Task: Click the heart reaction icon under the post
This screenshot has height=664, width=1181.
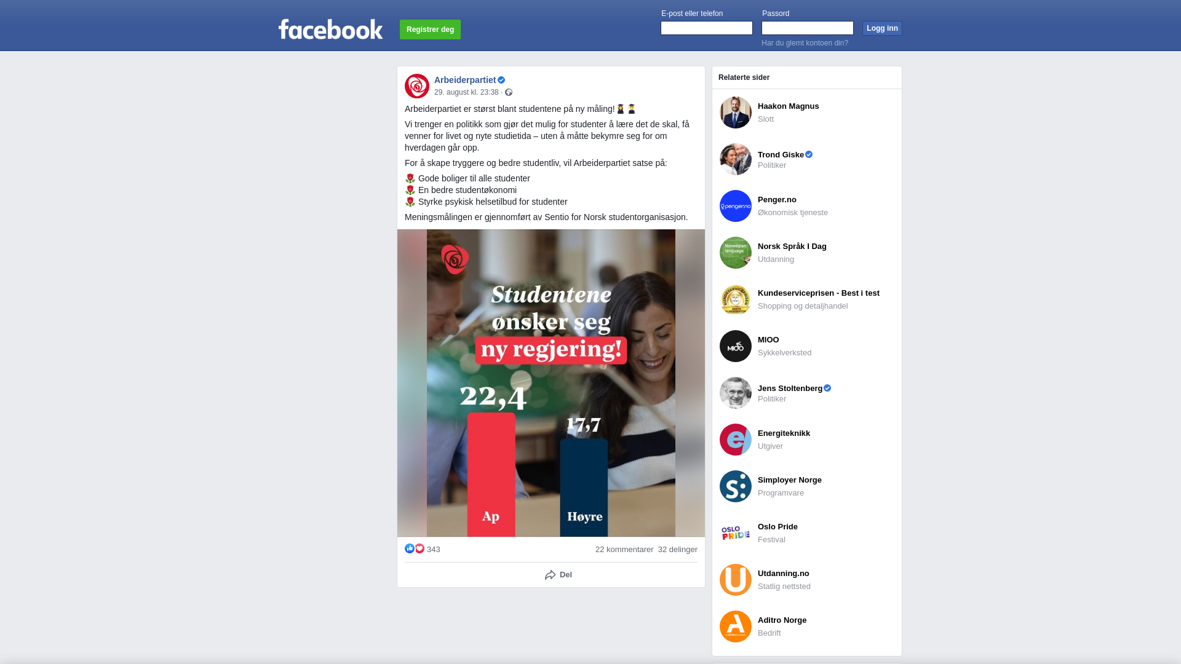Action: click(x=420, y=548)
